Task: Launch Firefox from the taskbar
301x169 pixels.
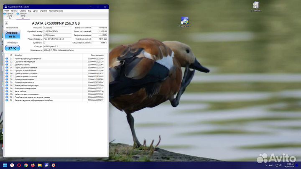Action: pos(33,165)
